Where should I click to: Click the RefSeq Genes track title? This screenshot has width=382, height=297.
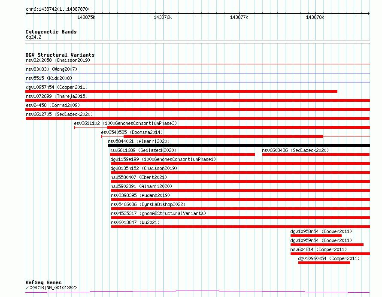(x=44, y=283)
